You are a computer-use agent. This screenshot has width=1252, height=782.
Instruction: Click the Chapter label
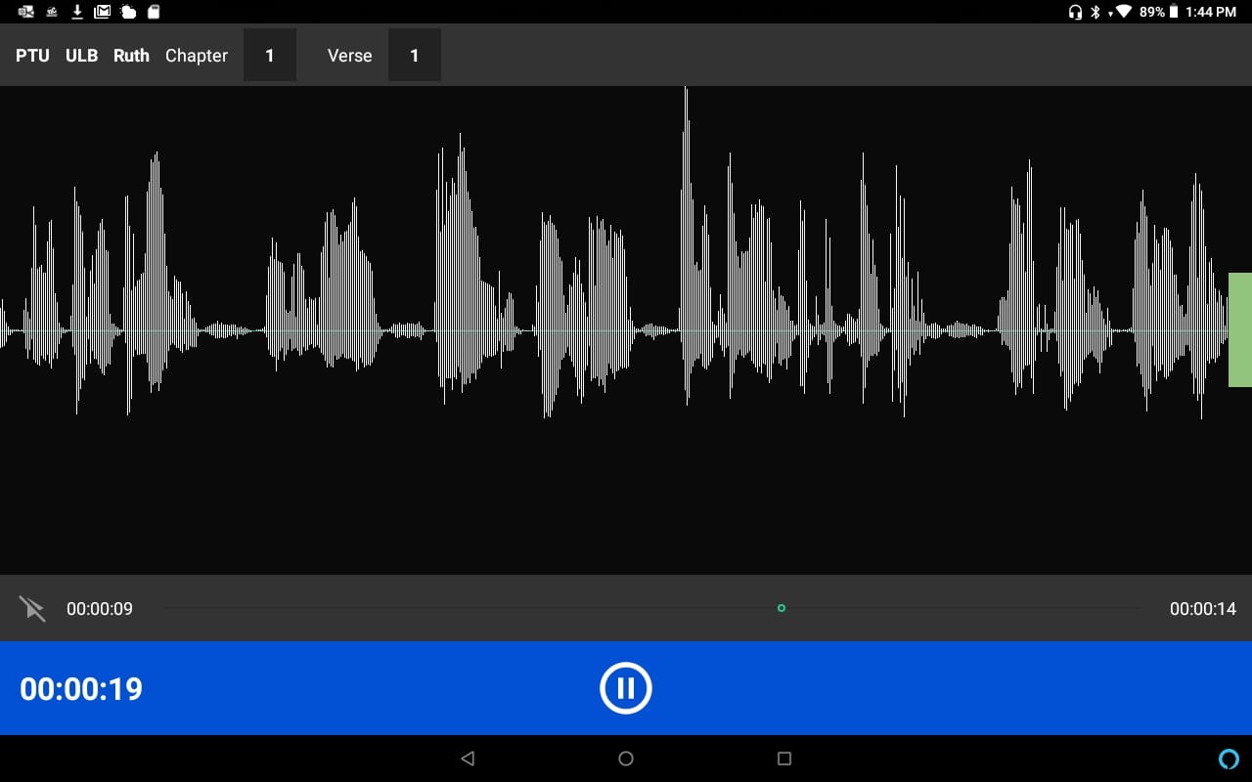pyautogui.click(x=197, y=56)
